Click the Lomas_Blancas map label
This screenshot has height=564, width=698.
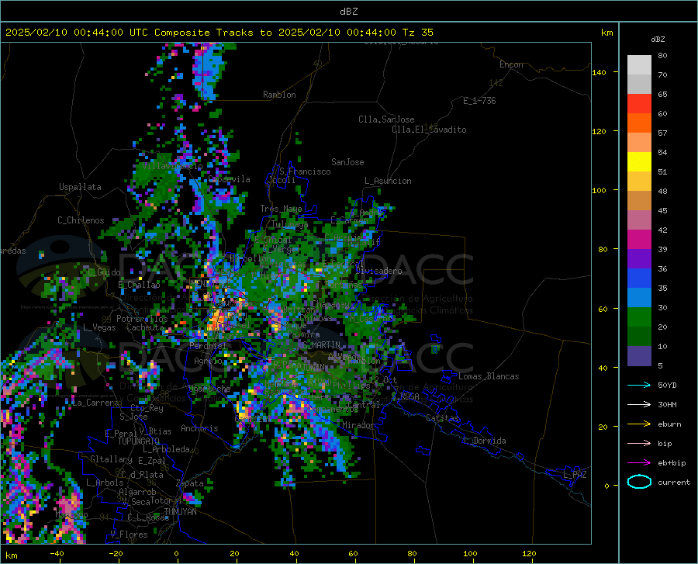(489, 376)
